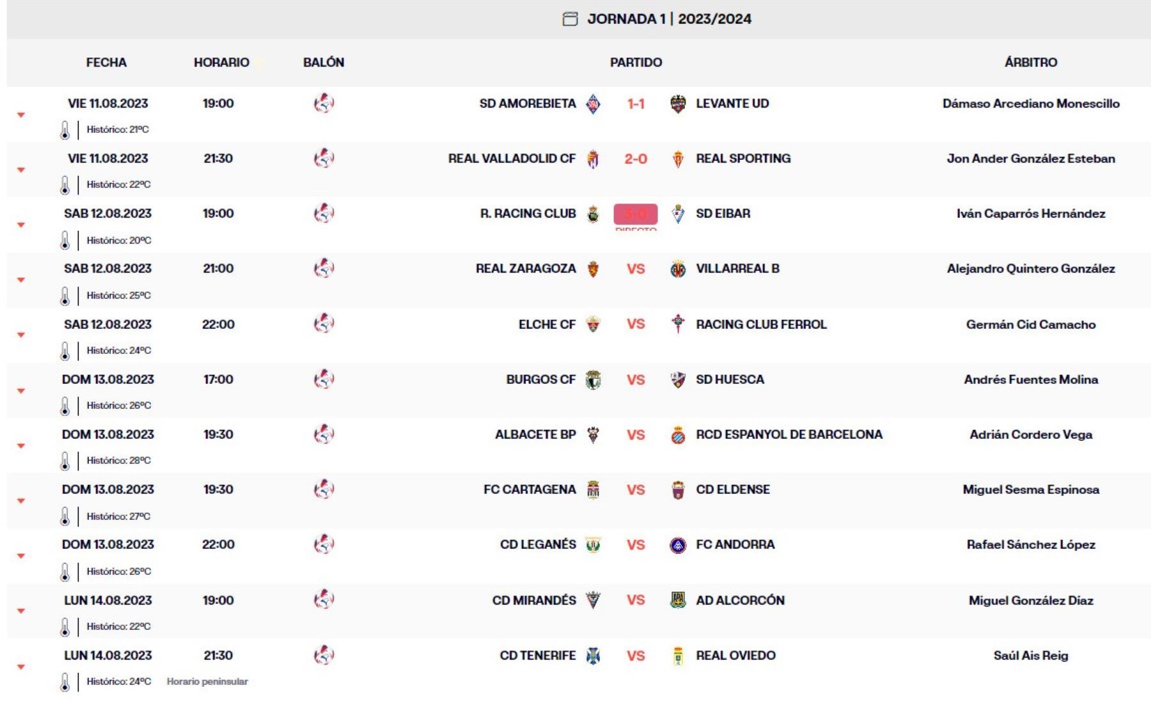1151x708 pixels.
Task: Click the SD Amorebieta club crest
Action: (593, 104)
